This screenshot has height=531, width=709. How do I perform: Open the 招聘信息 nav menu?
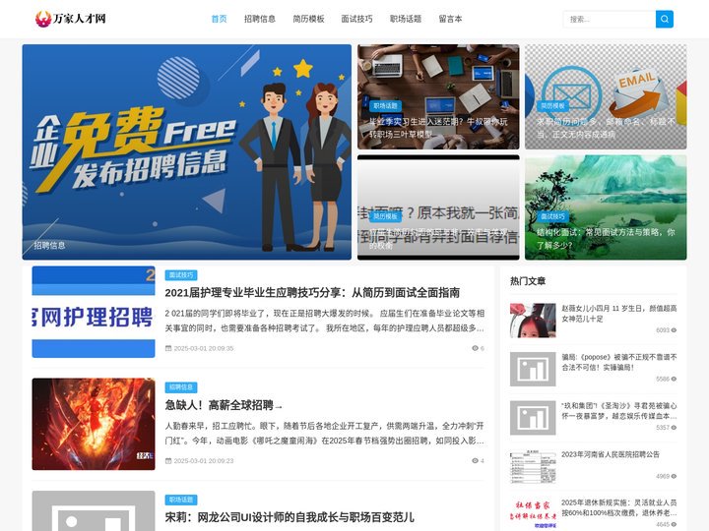tap(260, 19)
